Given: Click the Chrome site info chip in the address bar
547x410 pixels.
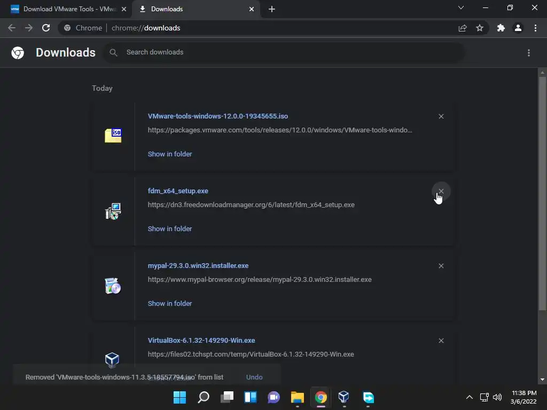Looking at the screenshot, I should click(x=83, y=28).
